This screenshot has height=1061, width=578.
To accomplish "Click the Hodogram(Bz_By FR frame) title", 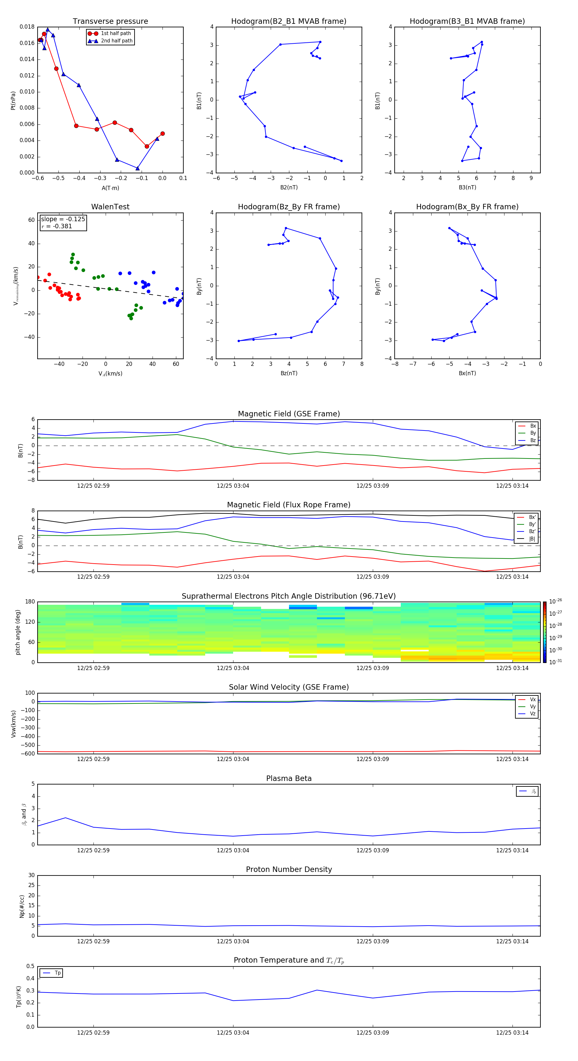I will [x=288, y=207].
